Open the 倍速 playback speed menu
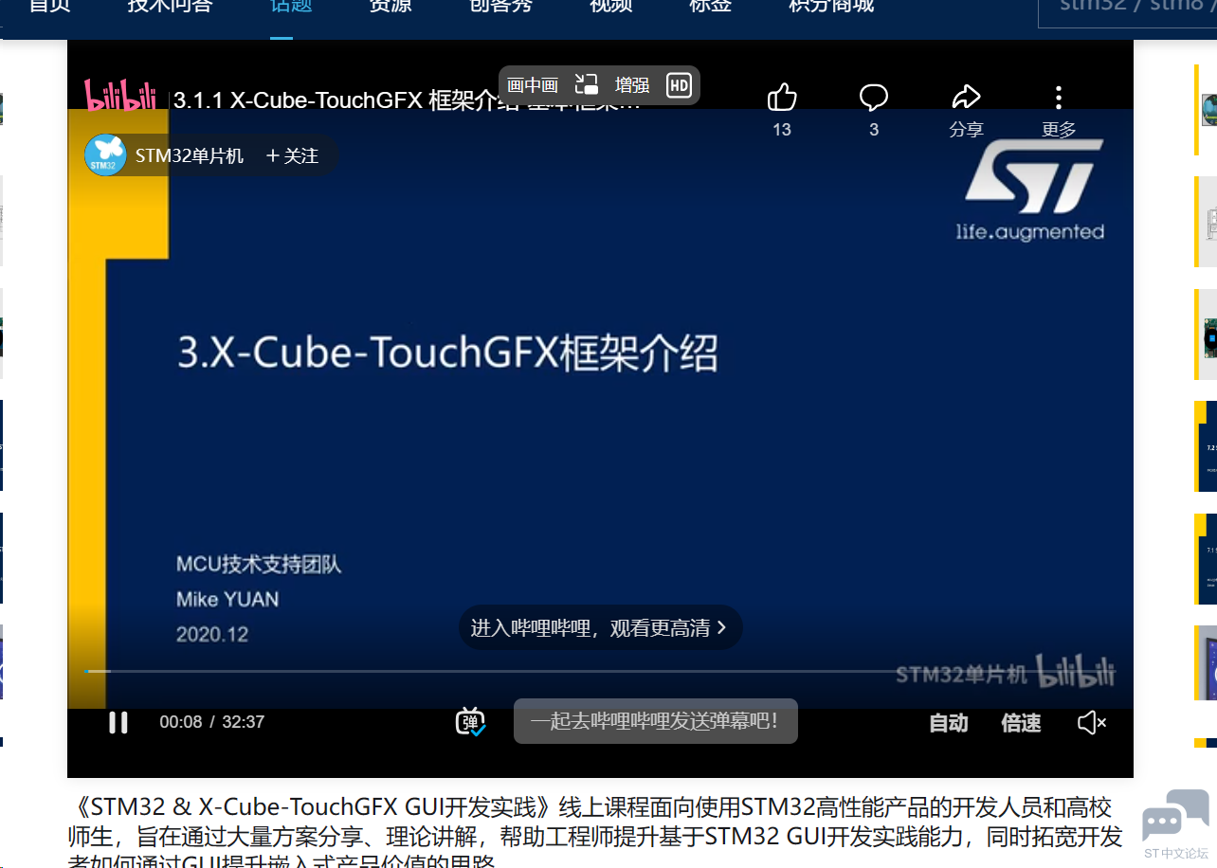Image resolution: width=1217 pixels, height=868 pixels. tap(1021, 723)
